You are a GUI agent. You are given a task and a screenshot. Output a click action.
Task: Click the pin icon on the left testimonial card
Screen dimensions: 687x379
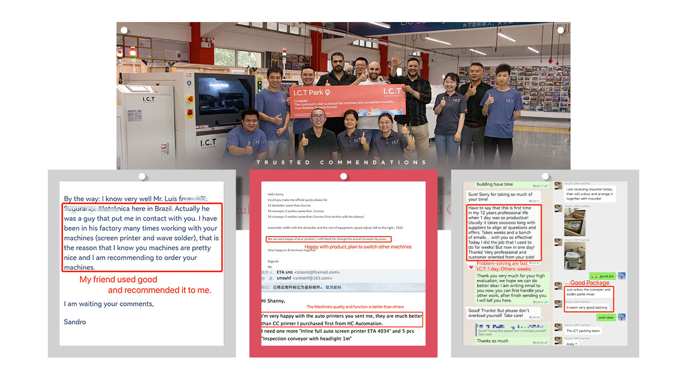142,176
